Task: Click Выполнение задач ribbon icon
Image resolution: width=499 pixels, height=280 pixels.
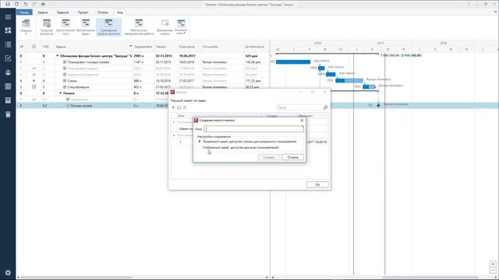Action: 86,26
